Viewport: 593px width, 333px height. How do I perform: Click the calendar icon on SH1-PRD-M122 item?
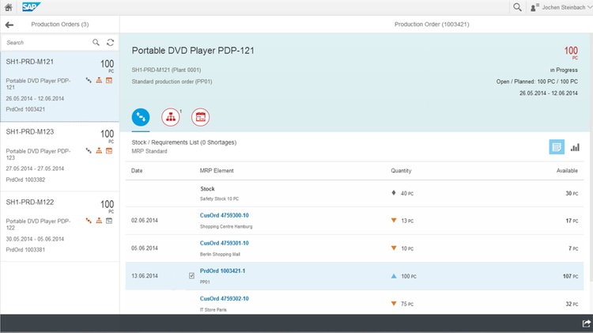(x=109, y=221)
